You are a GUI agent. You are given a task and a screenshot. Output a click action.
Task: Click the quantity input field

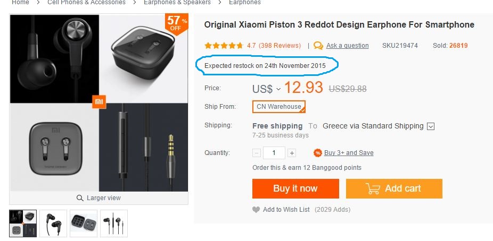pyautogui.click(x=274, y=153)
